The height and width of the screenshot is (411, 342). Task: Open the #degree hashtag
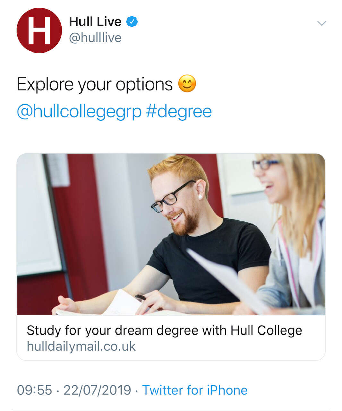coord(178,111)
